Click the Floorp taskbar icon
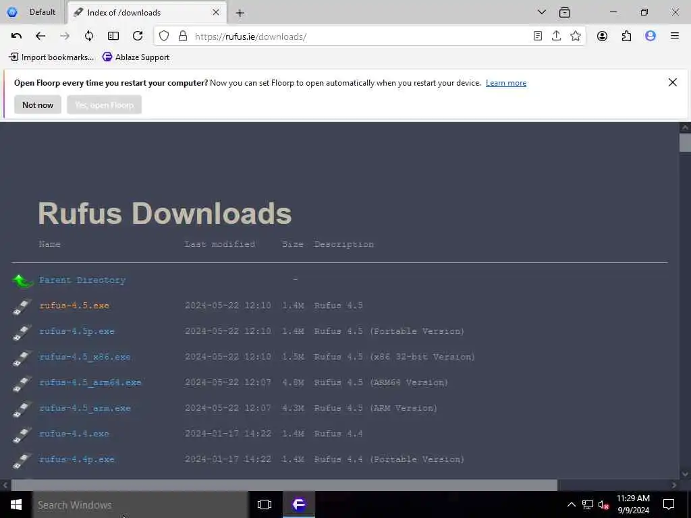This screenshot has height=518, width=691. [x=299, y=505]
